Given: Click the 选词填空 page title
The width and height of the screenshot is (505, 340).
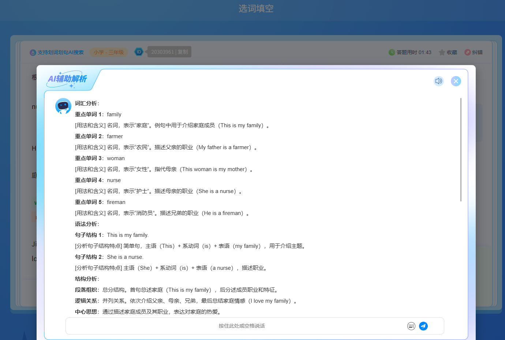Looking at the screenshot, I should (x=256, y=8).
